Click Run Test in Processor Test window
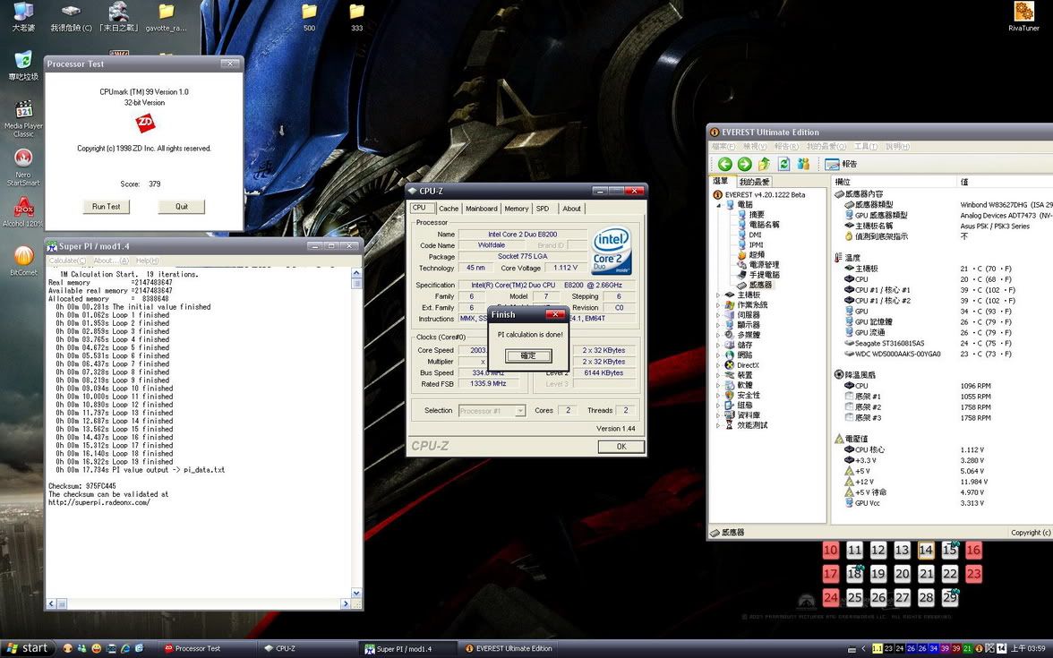 coord(106,207)
